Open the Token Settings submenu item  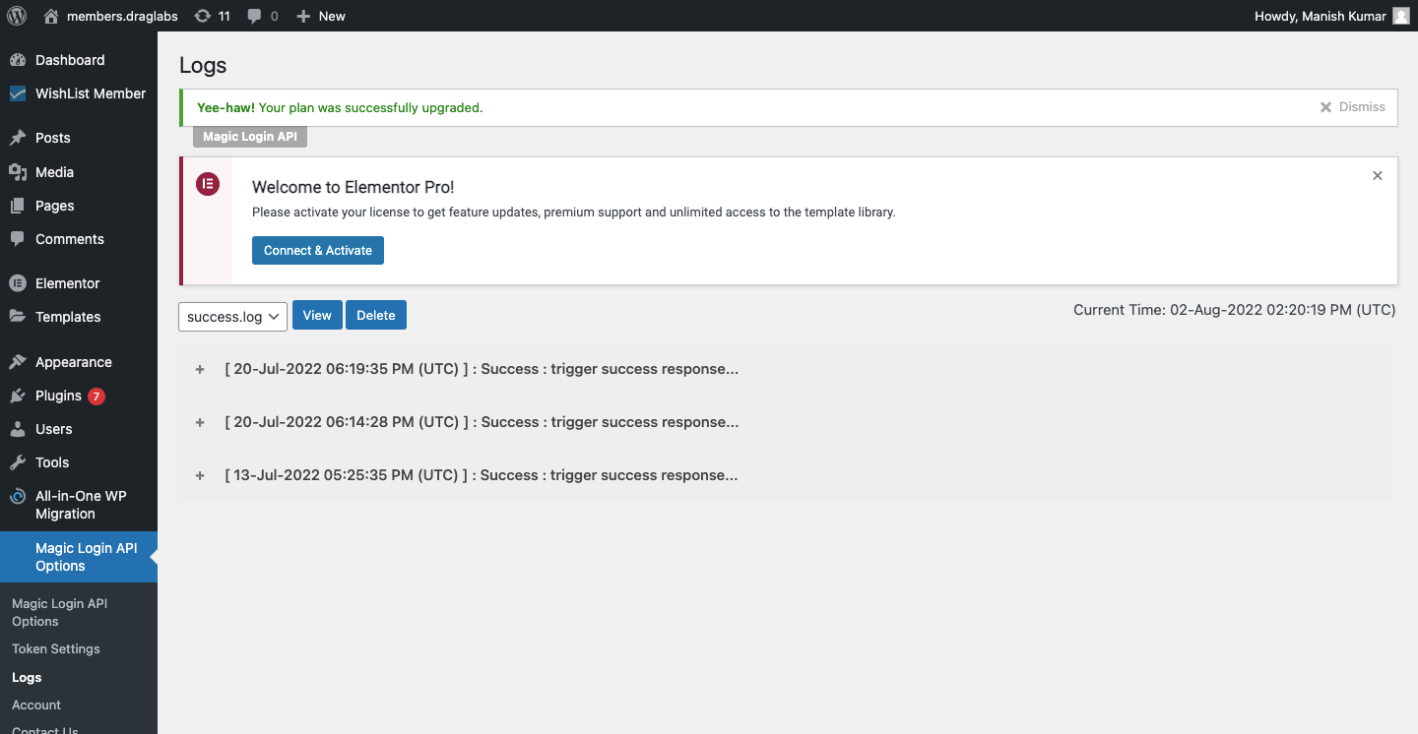point(56,648)
